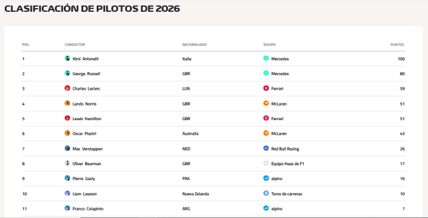
Task: Click the Equipo Haas de F1 team logo
Action: [266, 163]
